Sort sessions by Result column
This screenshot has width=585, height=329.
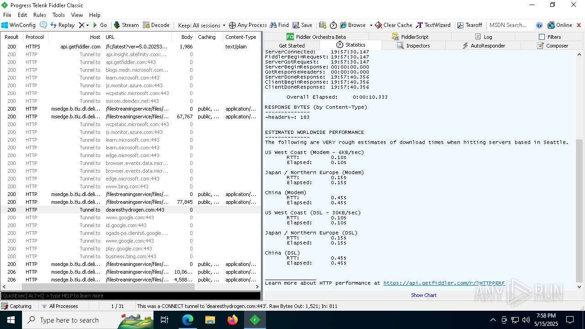[x=11, y=37]
